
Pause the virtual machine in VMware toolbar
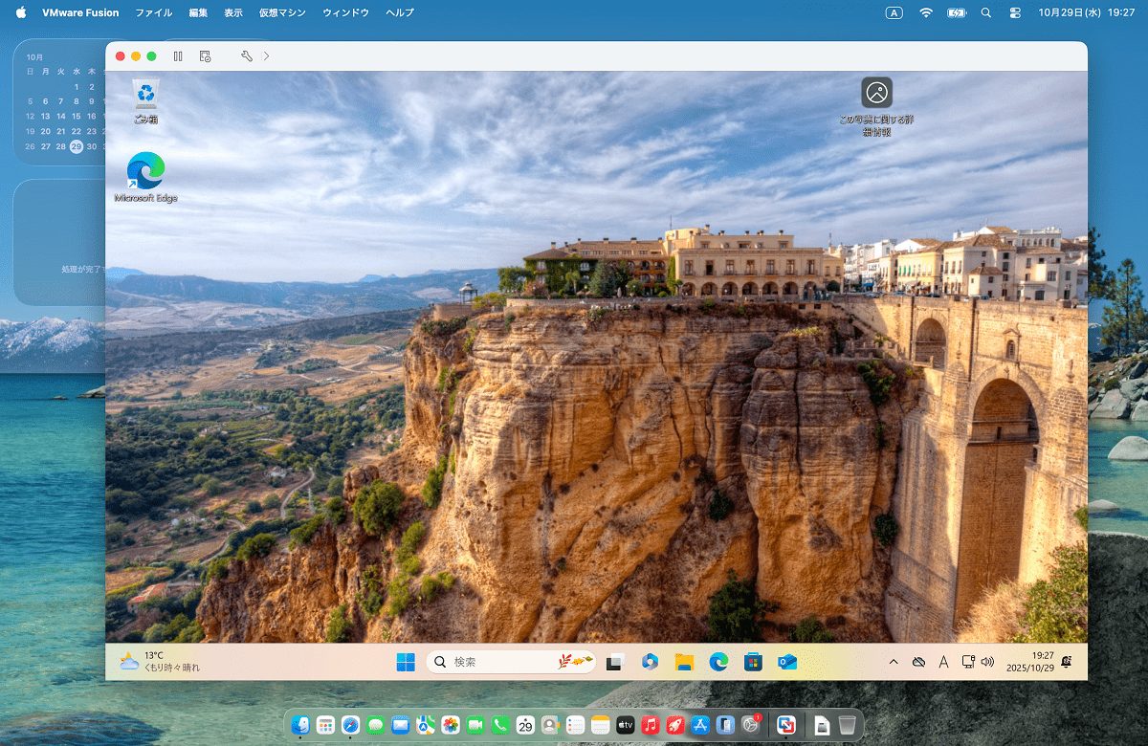pos(178,56)
